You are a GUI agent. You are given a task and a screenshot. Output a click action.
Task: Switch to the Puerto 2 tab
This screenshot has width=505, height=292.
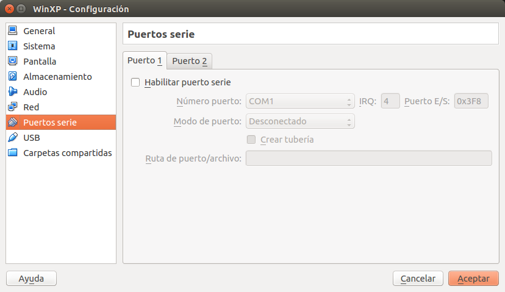coord(189,61)
